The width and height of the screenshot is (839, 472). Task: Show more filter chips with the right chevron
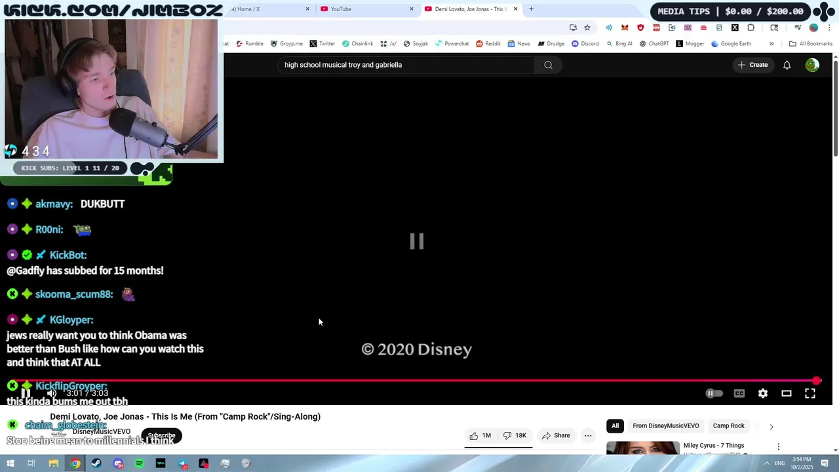coord(771,427)
